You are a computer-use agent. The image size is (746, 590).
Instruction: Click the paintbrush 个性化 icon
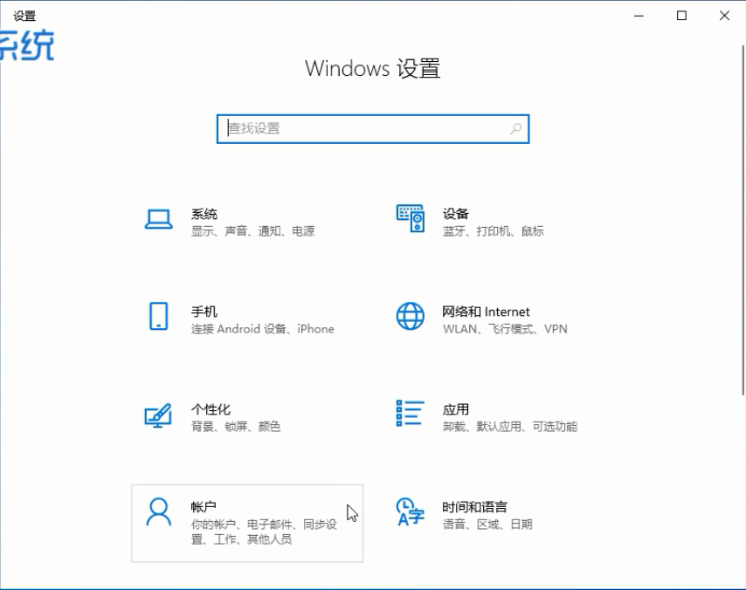pyautogui.click(x=158, y=415)
